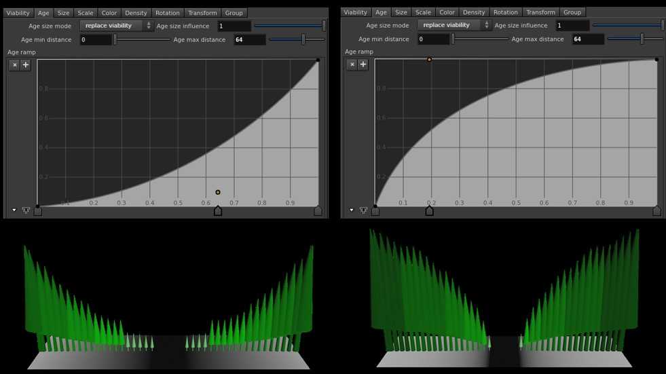Viewport: 666px width, 374px height.
Task: Expand ramp options arrow in right panel
Action: tap(351, 210)
